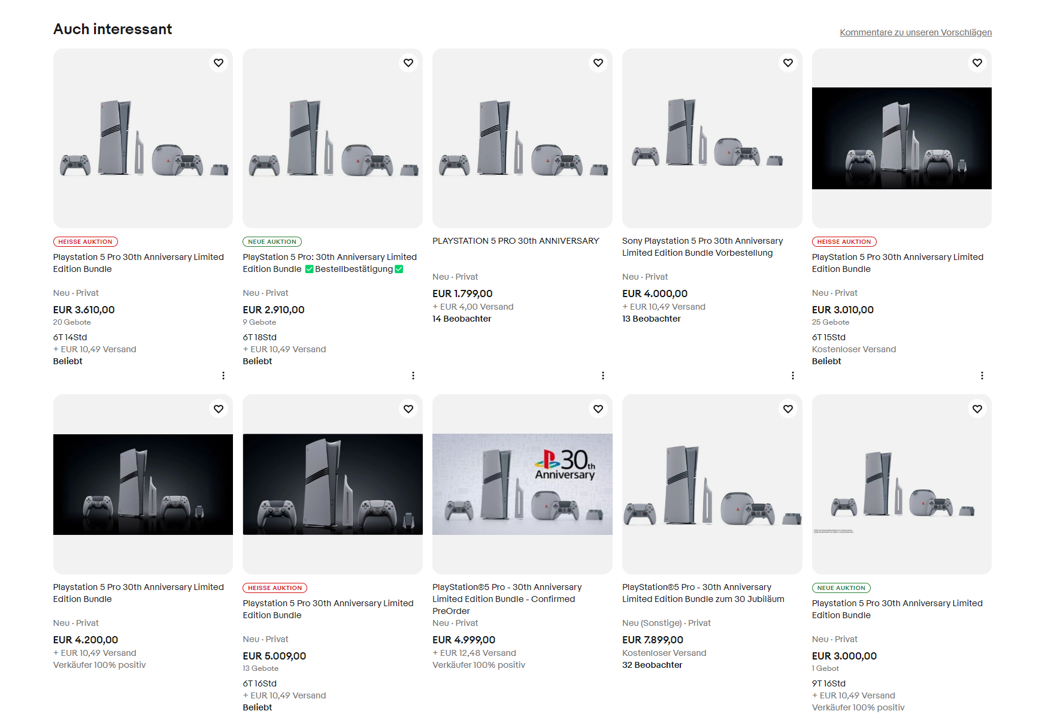Click the price EUR 4.000,00
Image resolution: width=1051 pixels, height=714 pixels.
coord(655,294)
